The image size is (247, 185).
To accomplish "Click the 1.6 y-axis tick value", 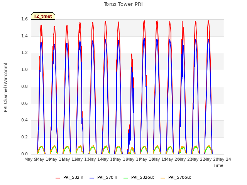I will pyautogui.click(x=24, y=19).
